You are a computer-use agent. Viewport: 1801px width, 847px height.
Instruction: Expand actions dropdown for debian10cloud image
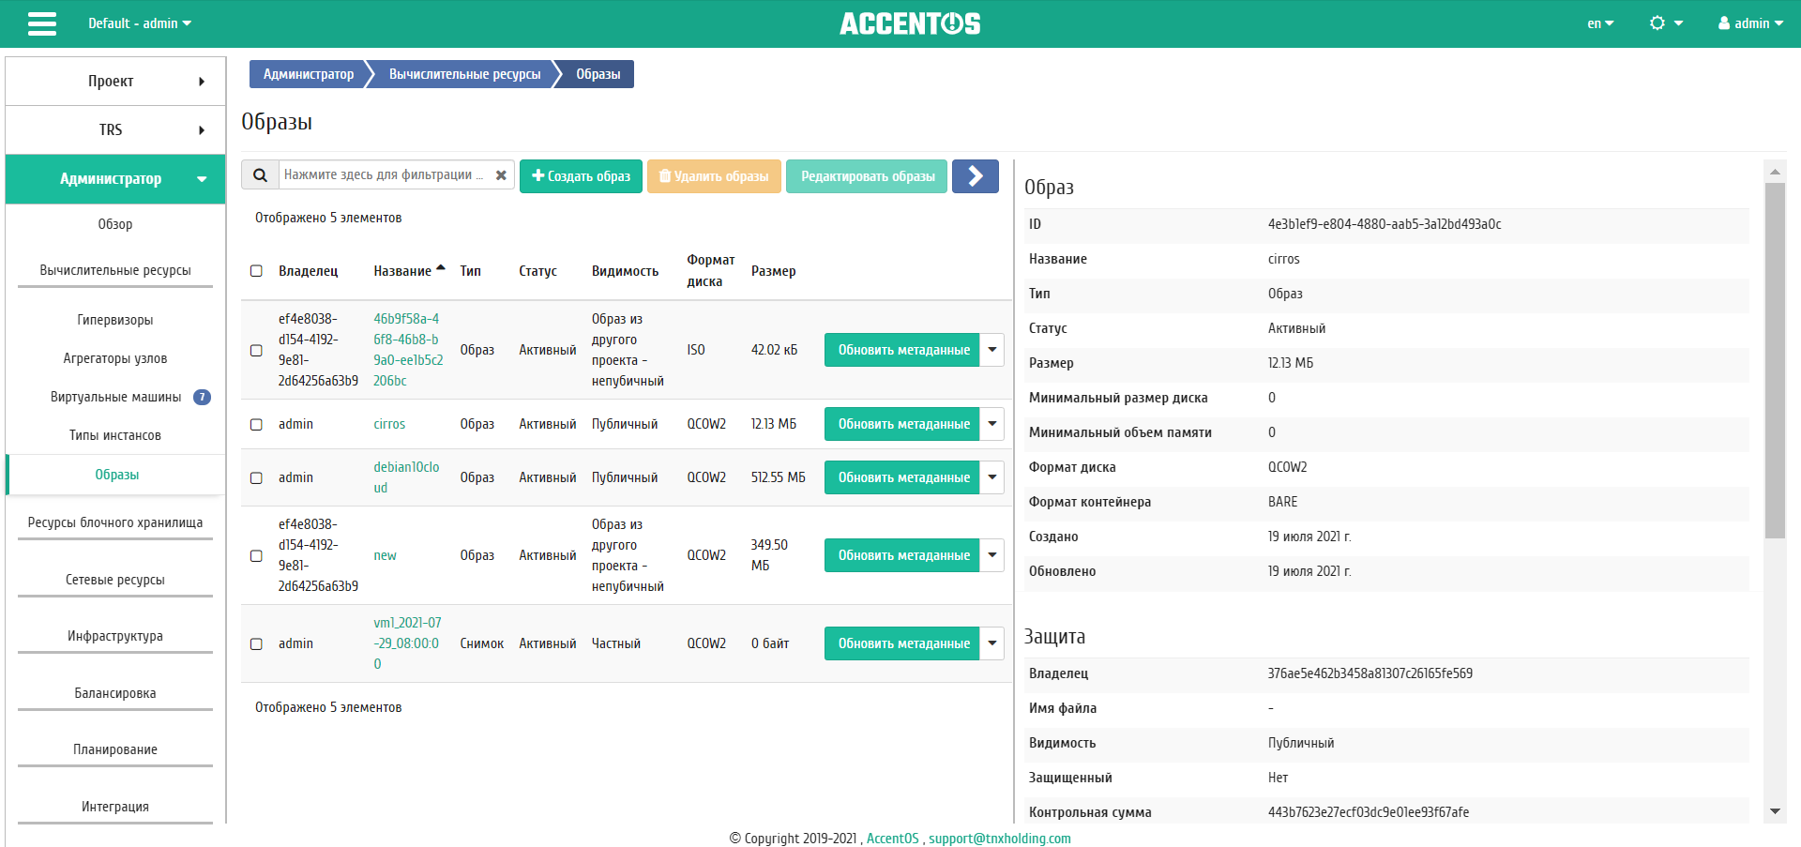click(992, 477)
